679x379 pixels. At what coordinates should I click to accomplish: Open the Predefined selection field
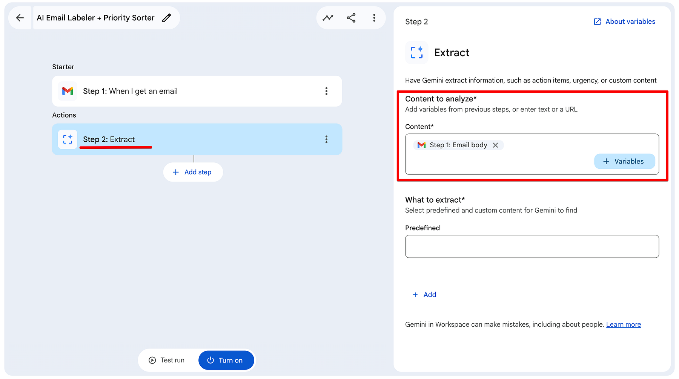(x=532, y=246)
